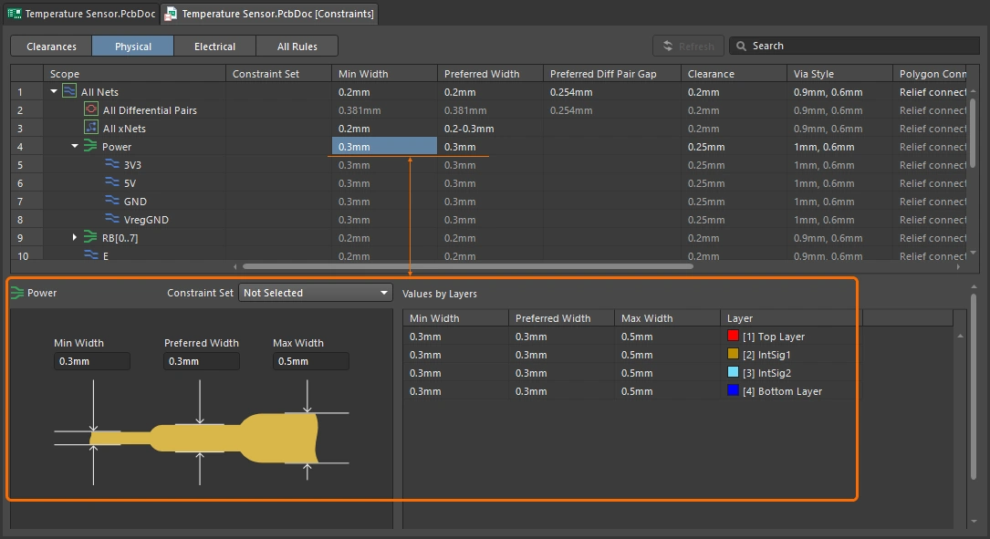
Task: Select the GND net row label
Action: click(135, 202)
